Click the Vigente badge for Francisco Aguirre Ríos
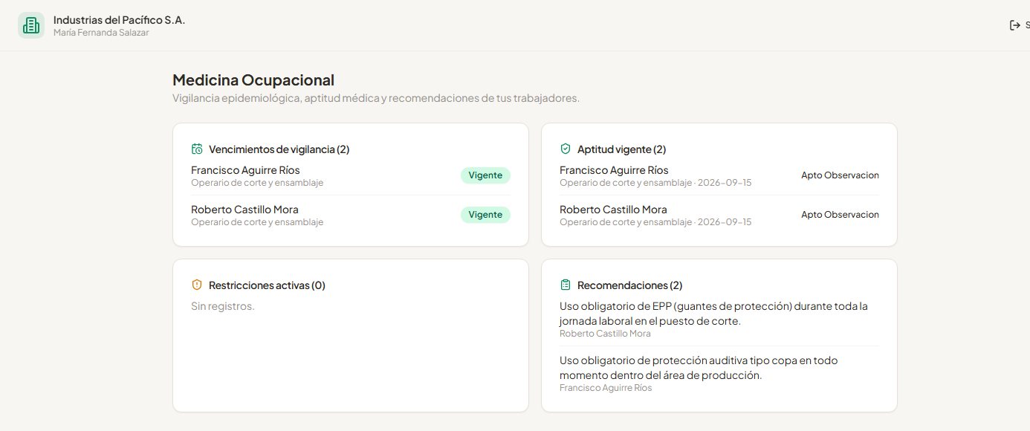Image resolution: width=1030 pixels, height=431 pixels. coord(485,175)
